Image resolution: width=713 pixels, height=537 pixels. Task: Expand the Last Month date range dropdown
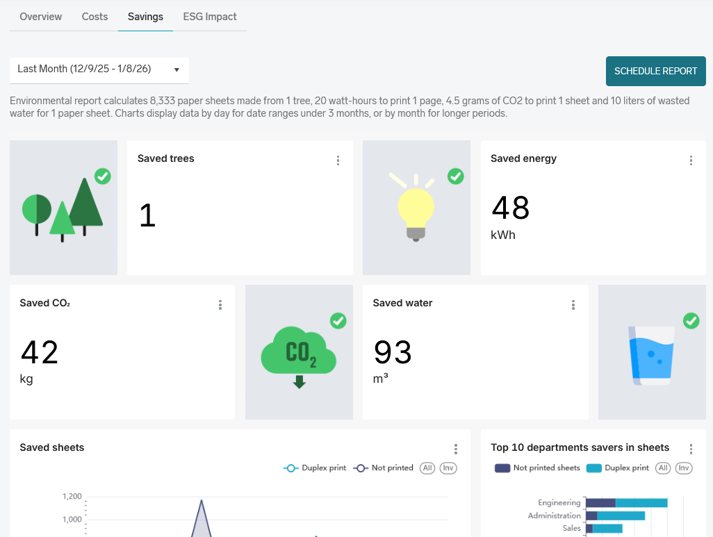click(x=99, y=69)
